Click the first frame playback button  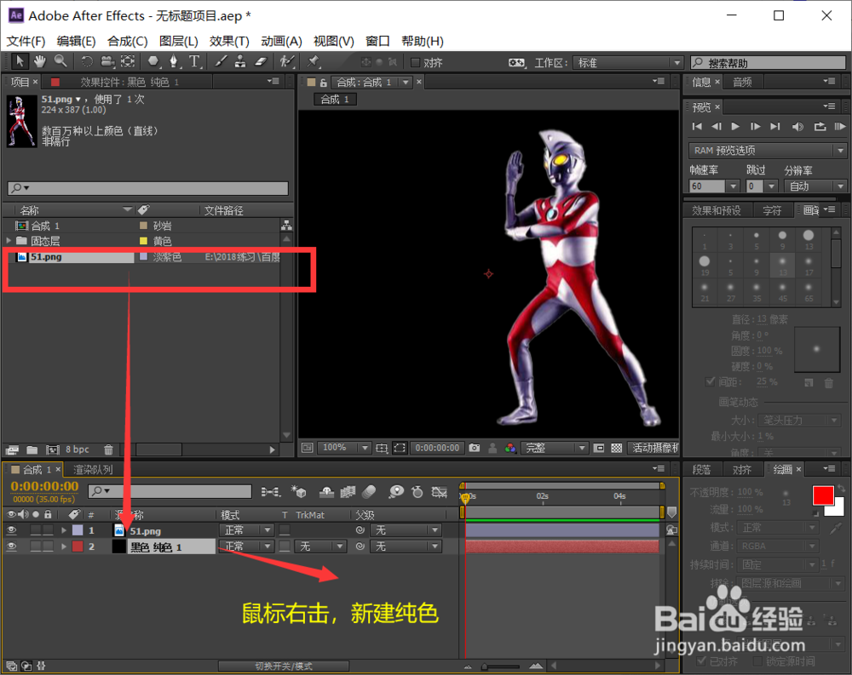[x=697, y=127]
